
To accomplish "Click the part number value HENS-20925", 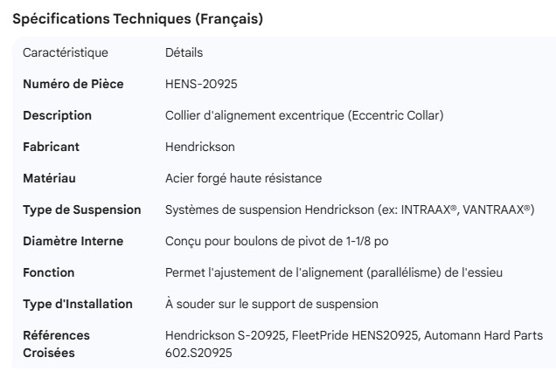I will [201, 84].
